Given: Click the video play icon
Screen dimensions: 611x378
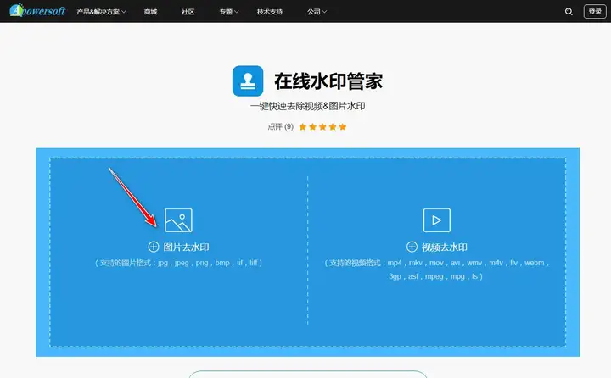Looking at the screenshot, I should 437,220.
